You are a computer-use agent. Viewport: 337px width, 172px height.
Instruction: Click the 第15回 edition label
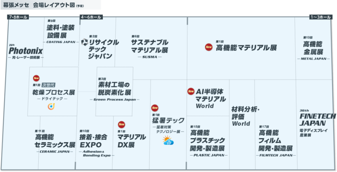195,126
